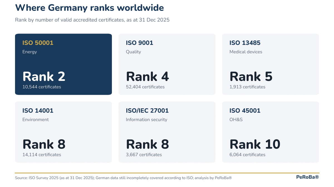This screenshot has height=187, width=334.
Task: Select the 'Rank 2' text
Action: 44,77
